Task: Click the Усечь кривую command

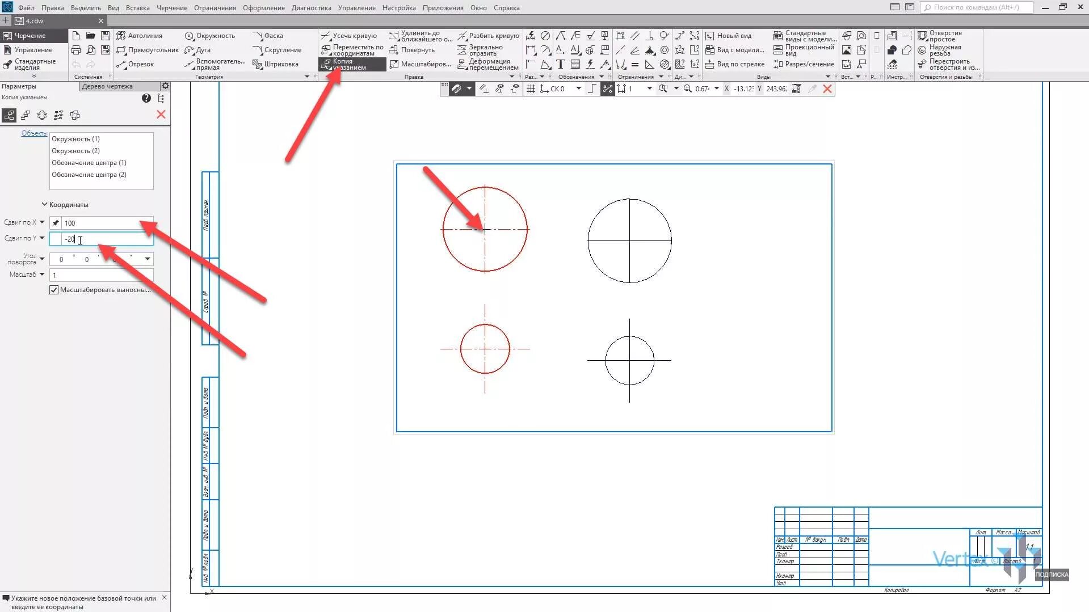Action: pyautogui.click(x=349, y=35)
